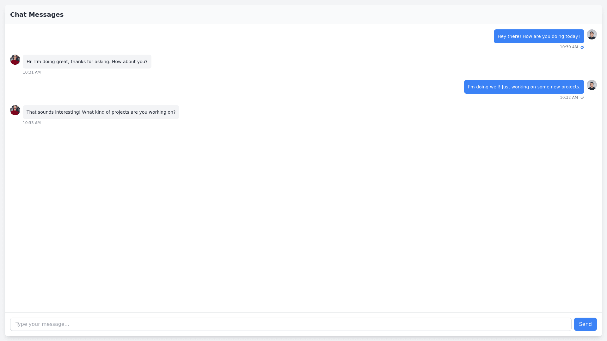The height and width of the screenshot is (341, 607).
Task: Click the word "today?" in first message
Action: (573, 36)
